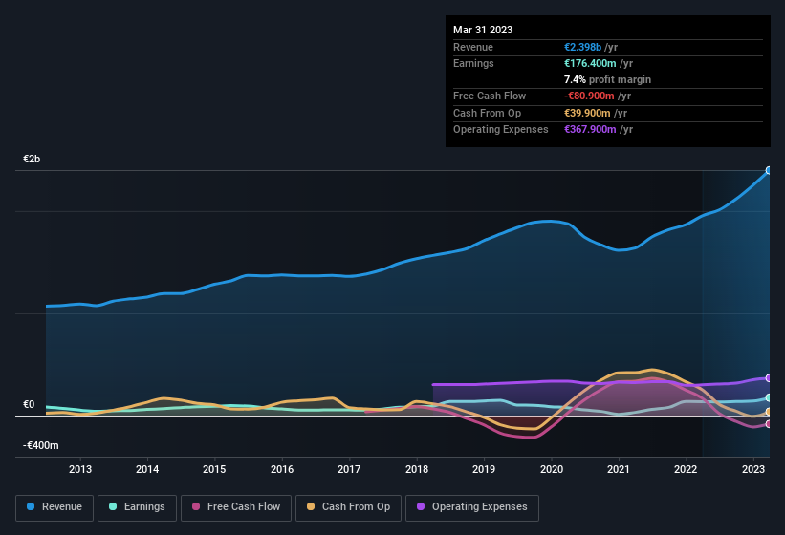Click the 2016 x-axis label
This screenshot has height=535, width=785.
[282, 469]
